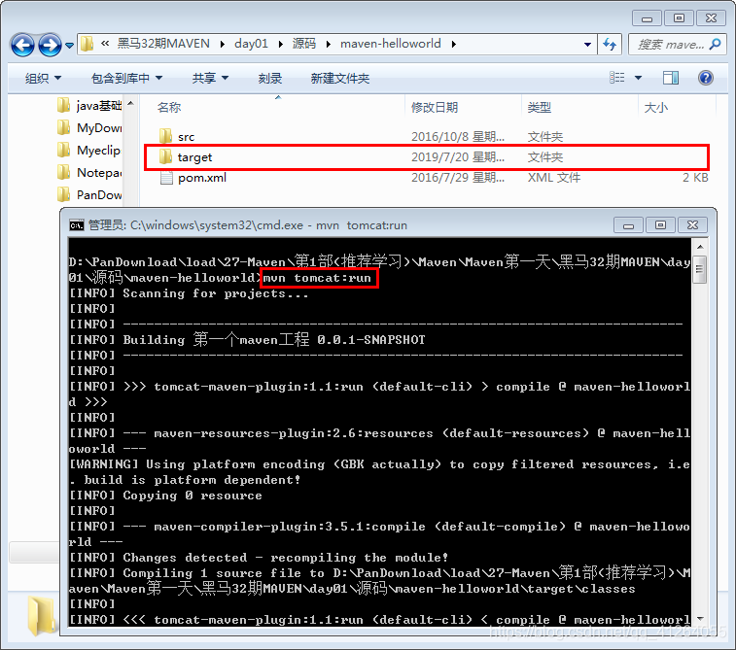Toggle the preview pane icon

coord(671,78)
